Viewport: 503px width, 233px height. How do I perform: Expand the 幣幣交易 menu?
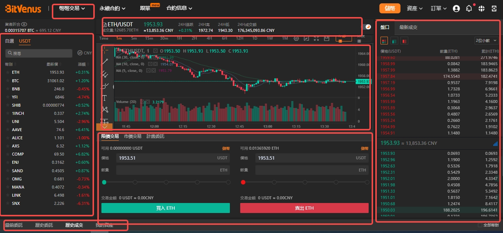[72, 8]
